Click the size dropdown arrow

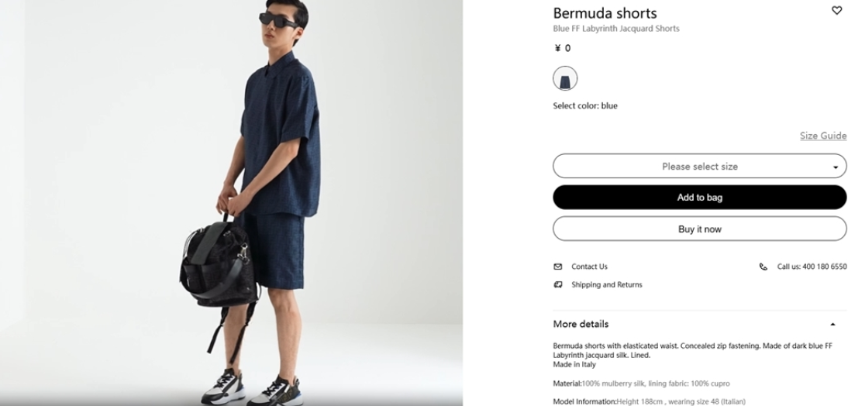[836, 167]
